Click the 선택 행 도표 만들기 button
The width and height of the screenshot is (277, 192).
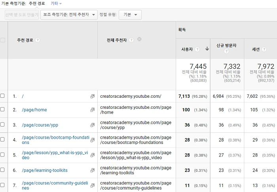pos(22,15)
